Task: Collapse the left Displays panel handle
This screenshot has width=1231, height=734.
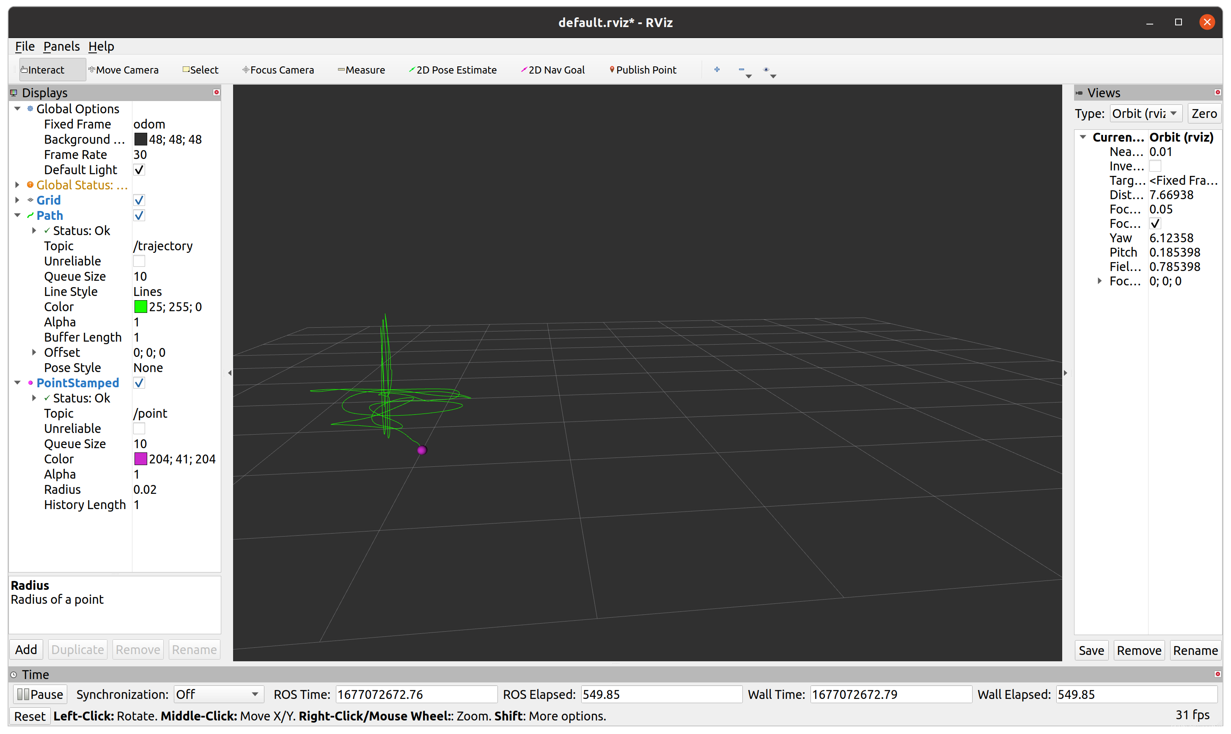Action: (230, 373)
